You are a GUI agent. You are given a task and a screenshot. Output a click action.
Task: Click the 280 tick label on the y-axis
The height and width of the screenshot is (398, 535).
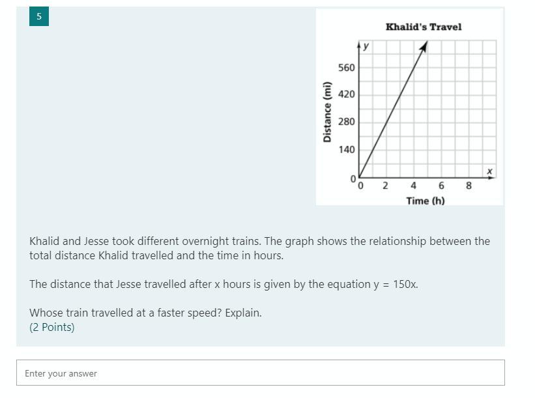tap(346, 122)
